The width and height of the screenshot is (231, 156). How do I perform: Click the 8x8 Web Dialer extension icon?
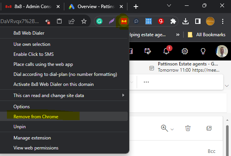coord(124,21)
